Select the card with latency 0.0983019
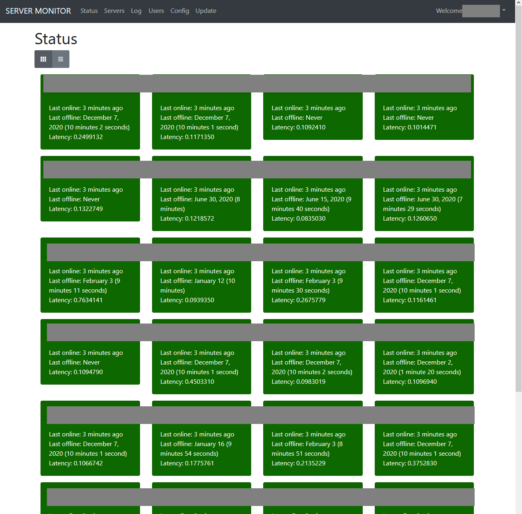The height and width of the screenshot is (514, 522). [x=313, y=356]
